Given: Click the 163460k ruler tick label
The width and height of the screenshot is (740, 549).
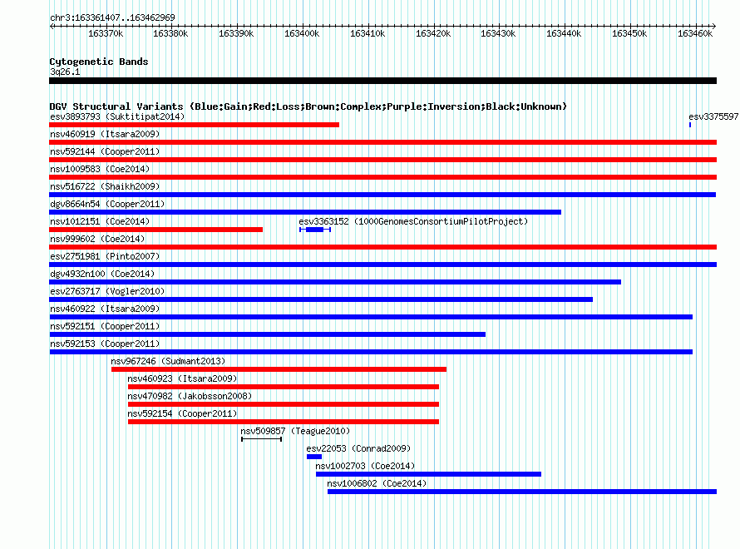Looking at the screenshot, I should [x=695, y=33].
